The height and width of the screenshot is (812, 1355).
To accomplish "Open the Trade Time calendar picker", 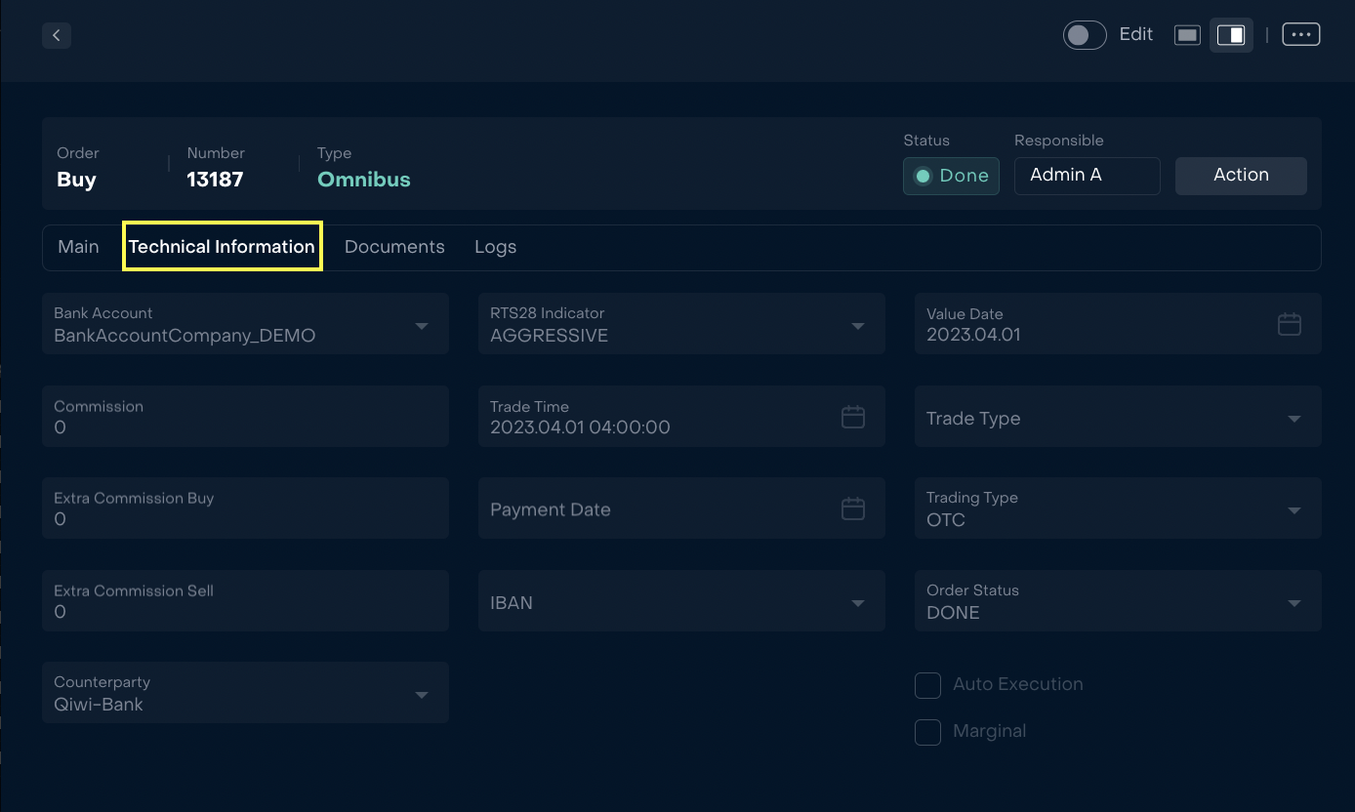I will [x=852, y=417].
